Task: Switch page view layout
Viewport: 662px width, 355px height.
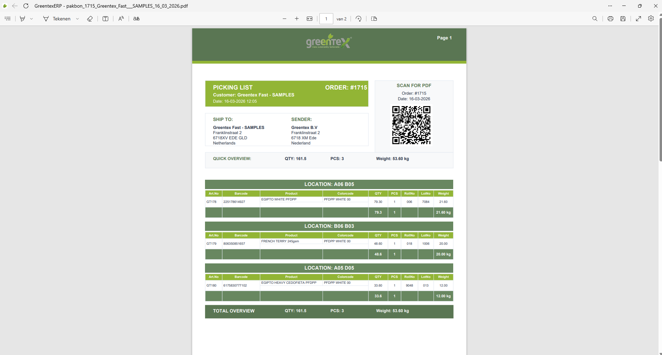Action: pos(374,19)
